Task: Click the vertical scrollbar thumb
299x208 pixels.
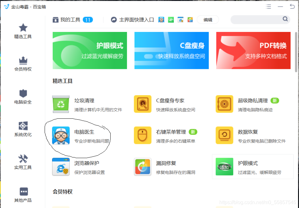Action: [x=296, y=52]
